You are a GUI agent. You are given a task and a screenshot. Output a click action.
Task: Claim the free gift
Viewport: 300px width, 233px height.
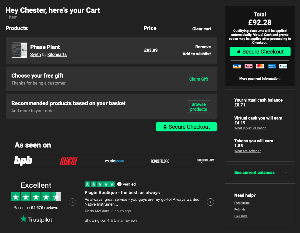click(199, 79)
